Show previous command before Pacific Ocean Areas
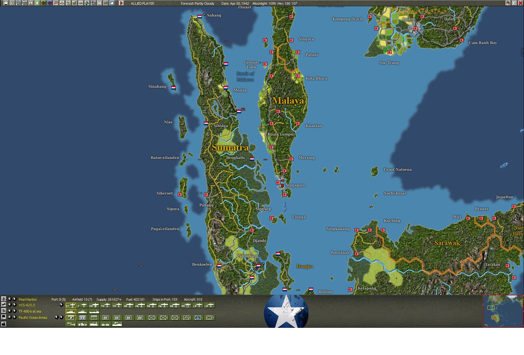The width and height of the screenshot is (524, 355). click(9, 317)
